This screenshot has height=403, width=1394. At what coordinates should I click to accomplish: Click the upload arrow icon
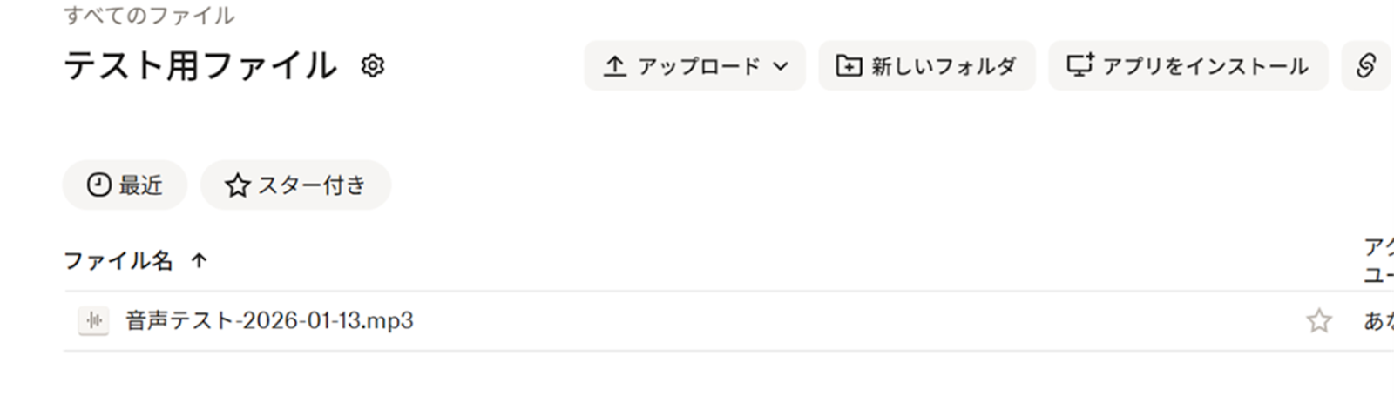point(615,66)
